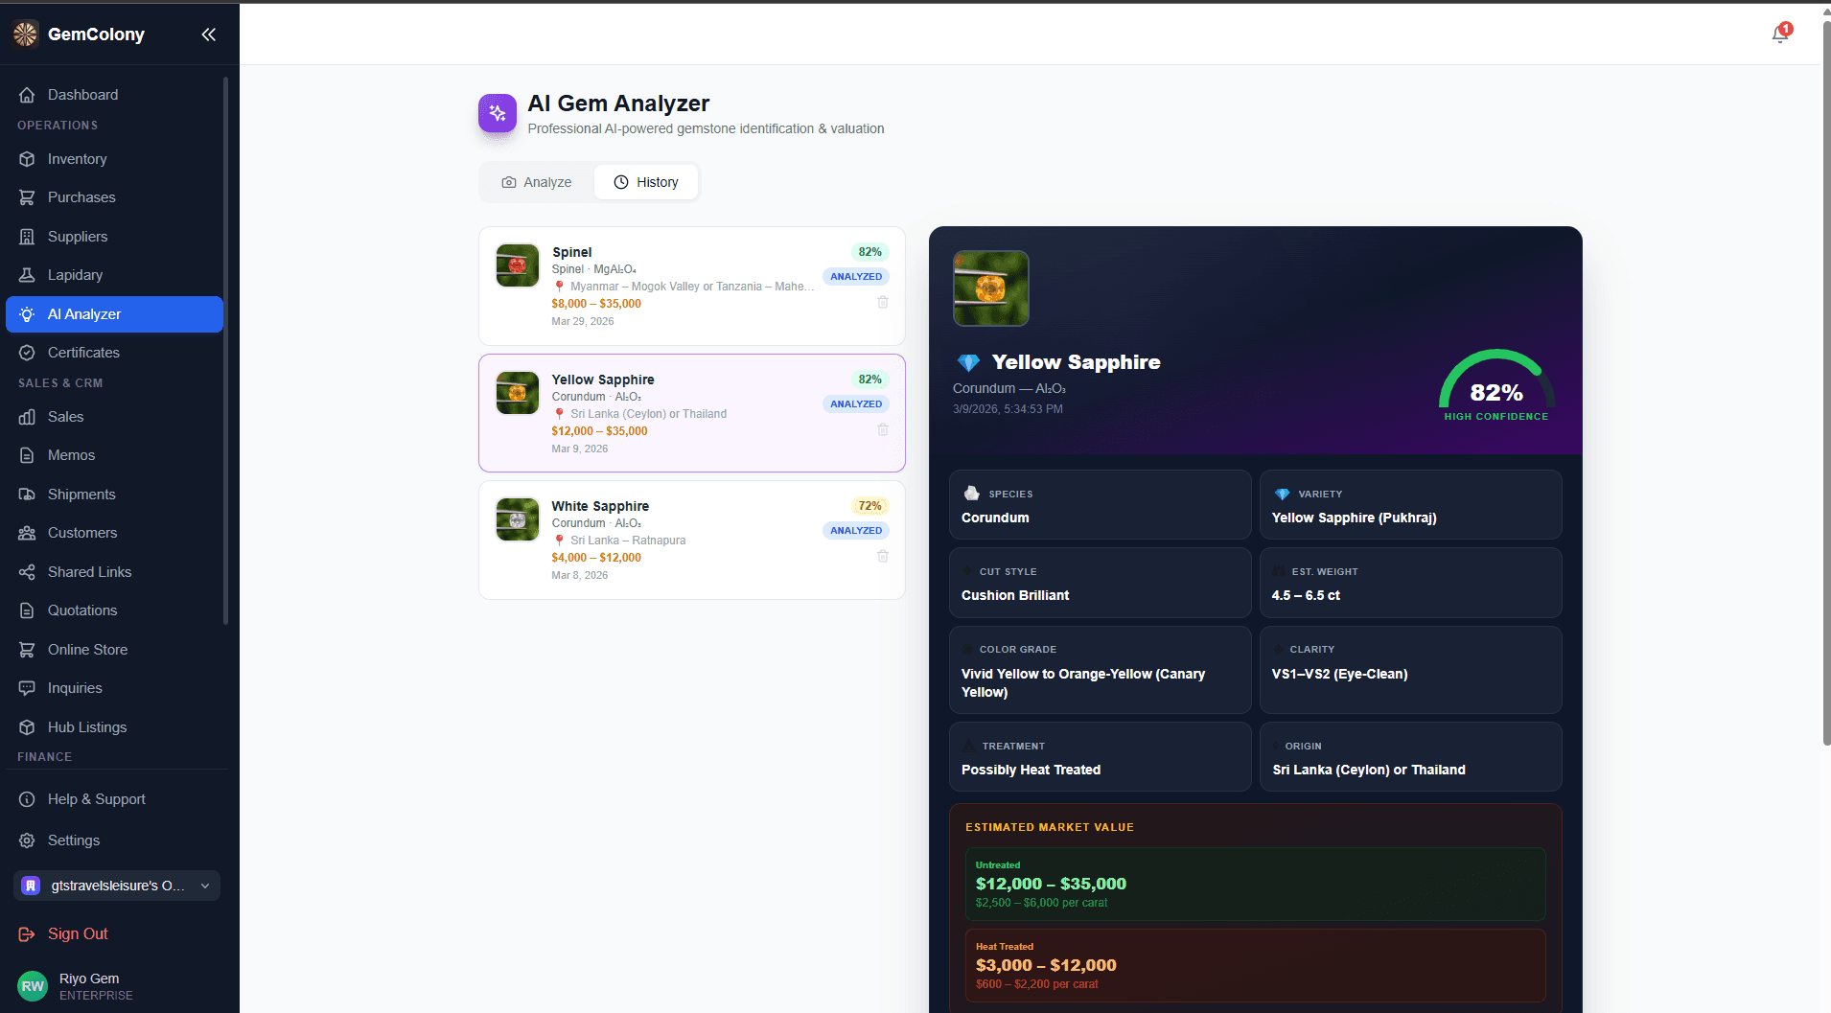Image resolution: width=1831 pixels, height=1013 pixels.
Task: Click the Certificates icon in sidebar
Action: [x=27, y=353]
